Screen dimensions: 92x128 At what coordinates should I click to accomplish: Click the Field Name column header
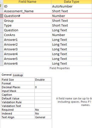27,2
